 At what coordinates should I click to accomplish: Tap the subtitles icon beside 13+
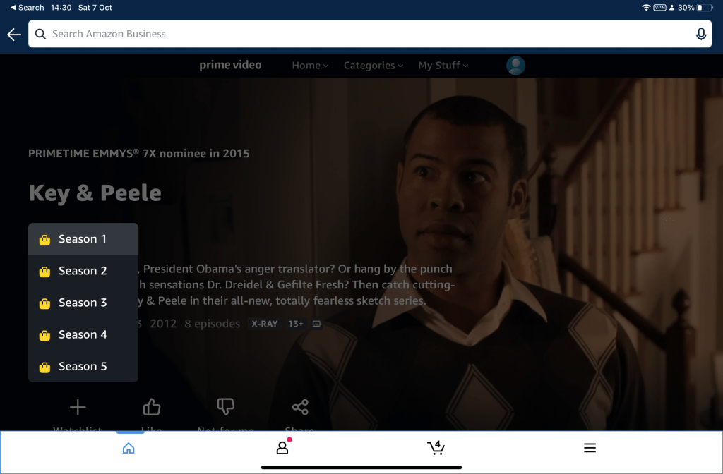click(316, 324)
